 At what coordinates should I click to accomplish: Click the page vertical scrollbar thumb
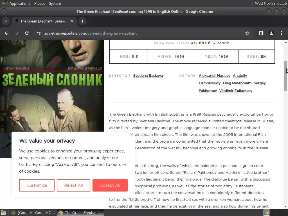pyautogui.click(x=286, y=76)
